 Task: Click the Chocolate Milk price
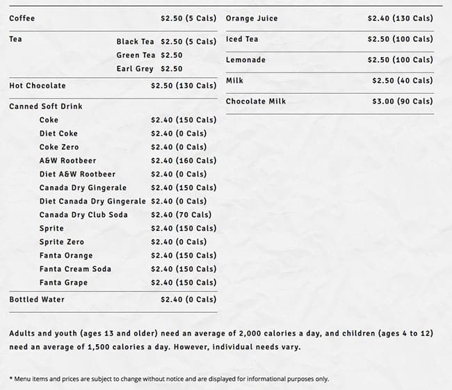[402, 101]
